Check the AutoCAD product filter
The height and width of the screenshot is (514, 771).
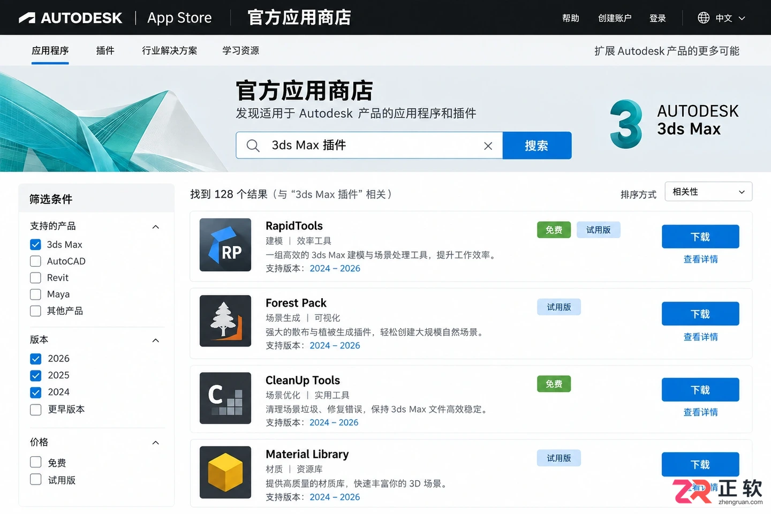tap(35, 261)
